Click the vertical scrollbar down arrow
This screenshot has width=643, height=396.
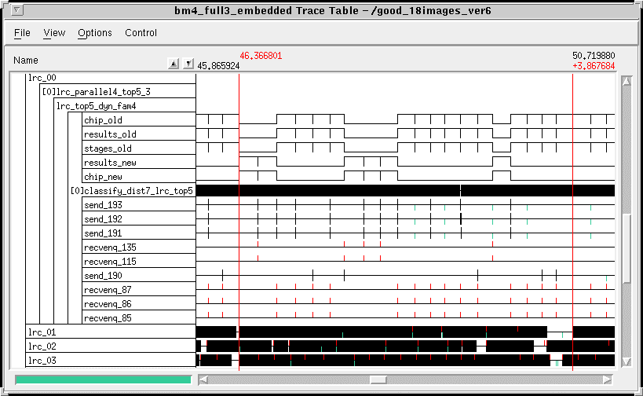point(626,361)
